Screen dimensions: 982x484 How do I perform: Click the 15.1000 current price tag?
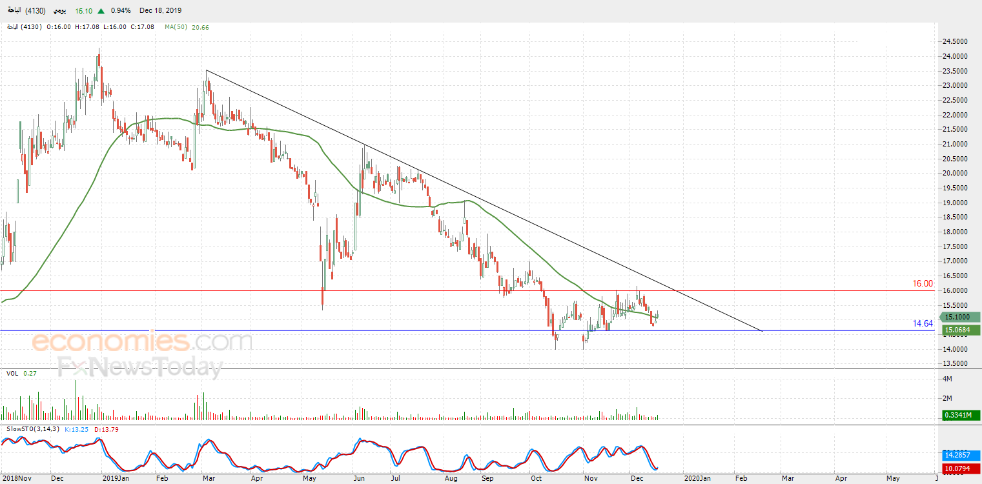[x=959, y=317]
